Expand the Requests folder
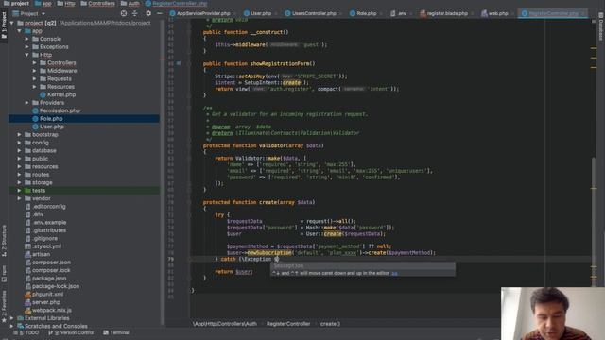605x340 pixels. 35,78
